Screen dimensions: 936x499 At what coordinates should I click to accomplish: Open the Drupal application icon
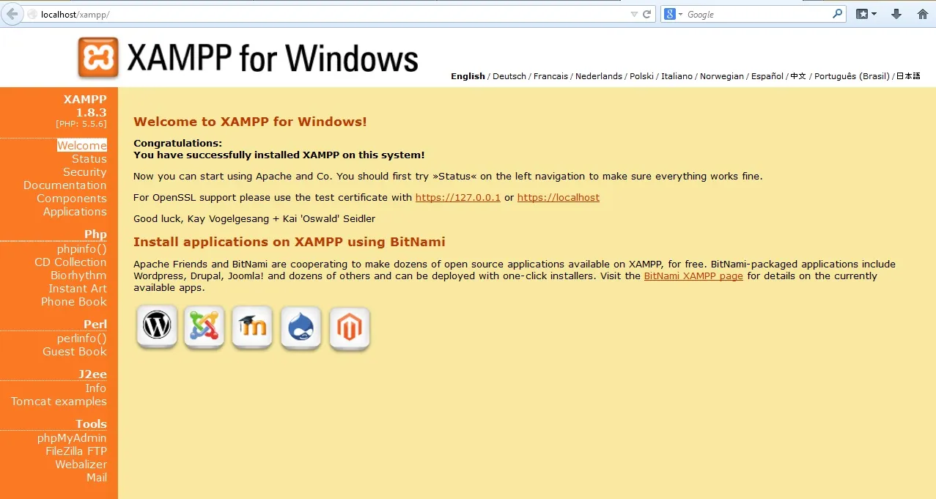click(x=301, y=327)
